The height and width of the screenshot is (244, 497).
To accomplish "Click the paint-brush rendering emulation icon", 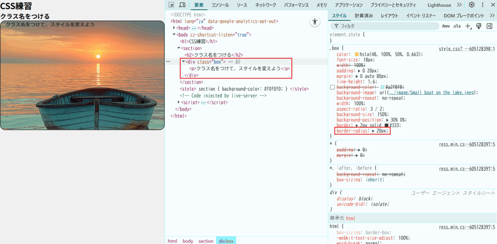I will (x=479, y=26).
